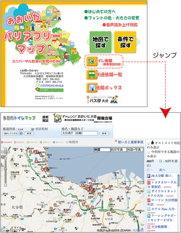Click the green hotel icon beside ホテル Fino
The width and height of the screenshot is (181, 233).
click(x=149, y=209)
